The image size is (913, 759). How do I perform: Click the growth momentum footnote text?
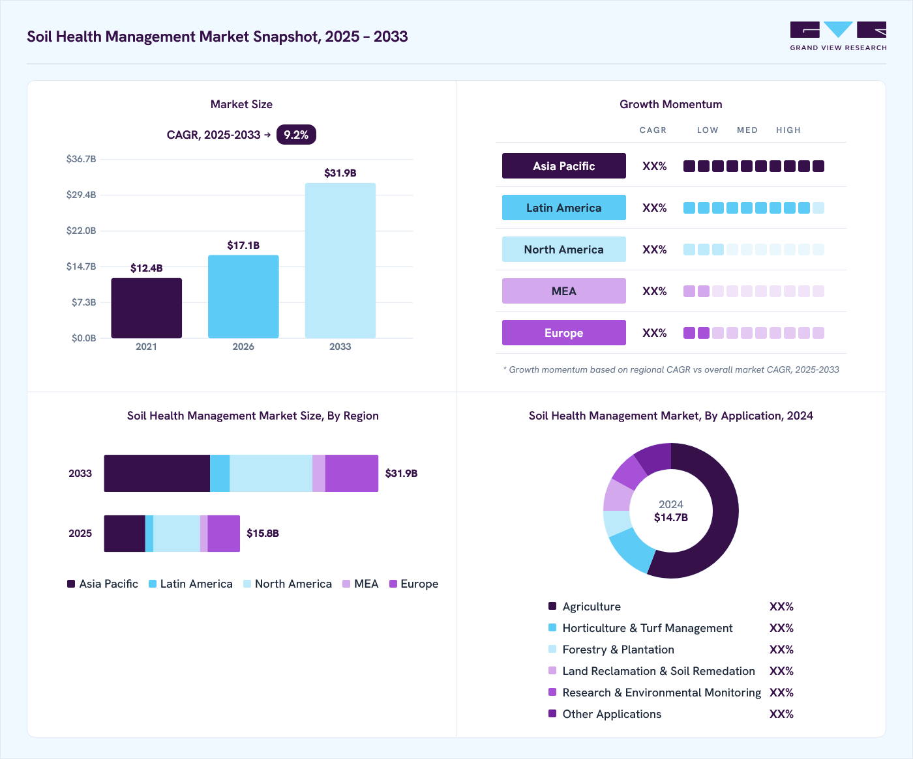pyautogui.click(x=671, y=370)
